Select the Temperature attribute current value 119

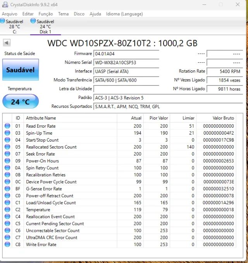[x=138, y=210]
